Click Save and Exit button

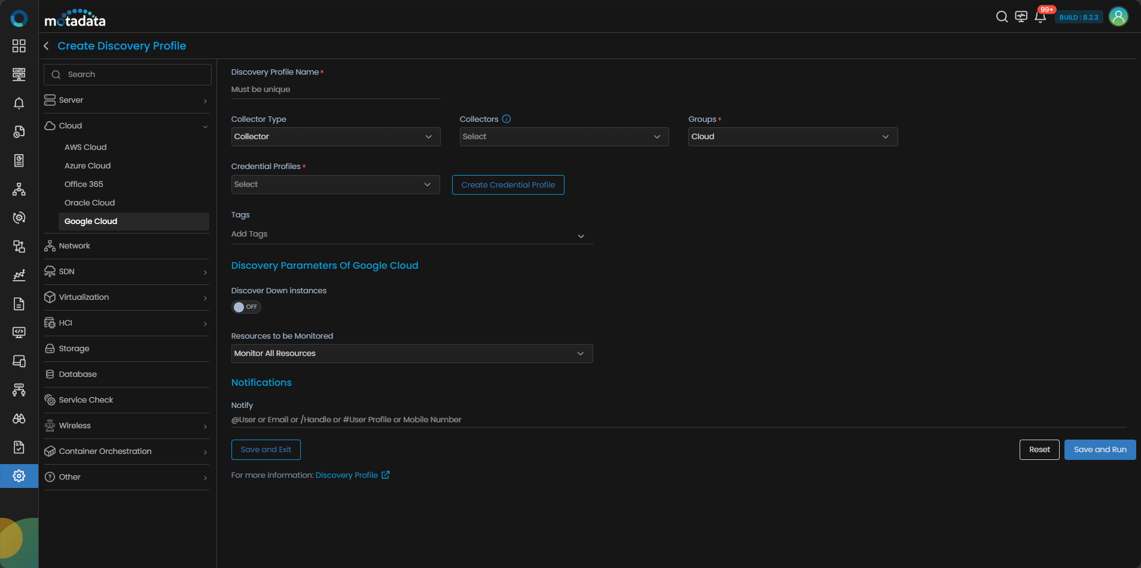click(266, 450)
